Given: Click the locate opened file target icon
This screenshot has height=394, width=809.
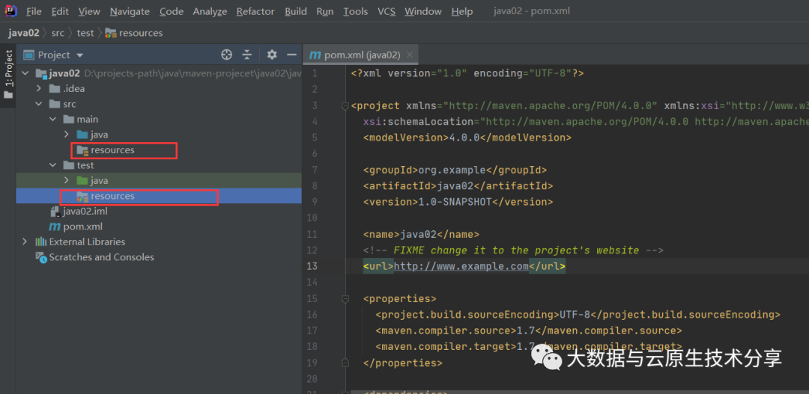Looking at the screenshot, I should (226, 55).
